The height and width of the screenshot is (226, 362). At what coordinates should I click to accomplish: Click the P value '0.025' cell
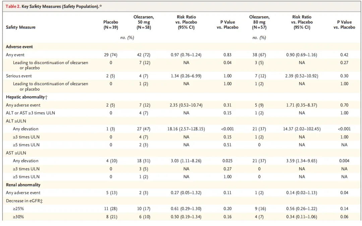pyautogui.click(x=228, y=161)
